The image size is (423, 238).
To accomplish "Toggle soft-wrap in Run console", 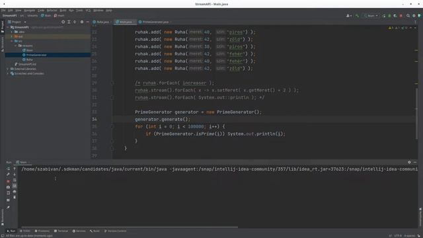I will coord(15,180).
